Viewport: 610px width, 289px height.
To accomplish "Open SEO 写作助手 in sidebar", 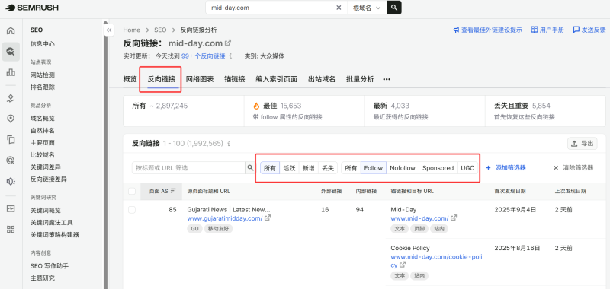I will [50, 265].
